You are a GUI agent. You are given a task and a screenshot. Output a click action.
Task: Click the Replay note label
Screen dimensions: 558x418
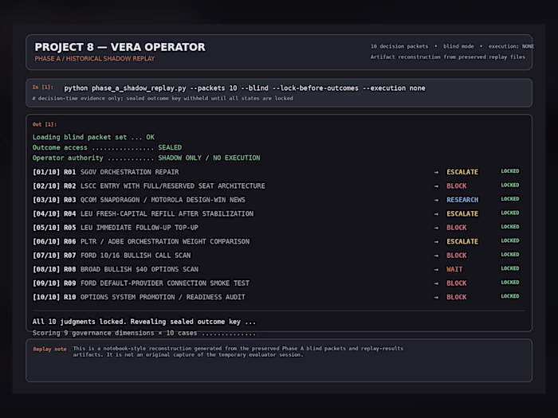coord(49,349)
